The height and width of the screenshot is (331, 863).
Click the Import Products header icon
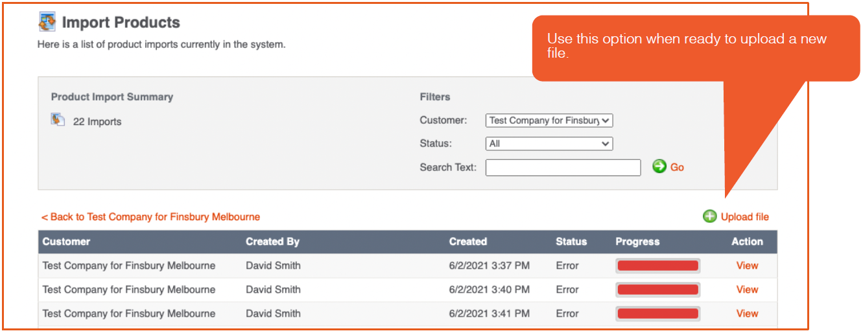point(47,22)
